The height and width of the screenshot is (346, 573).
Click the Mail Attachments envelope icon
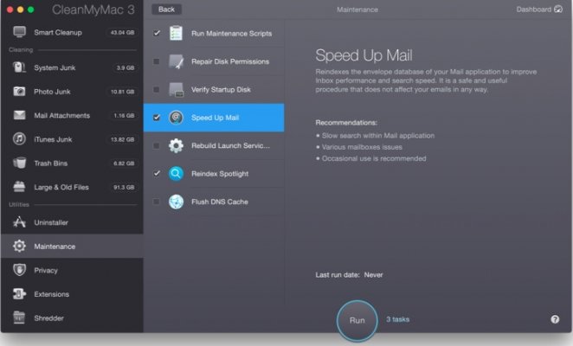click(x=19, y=115)
